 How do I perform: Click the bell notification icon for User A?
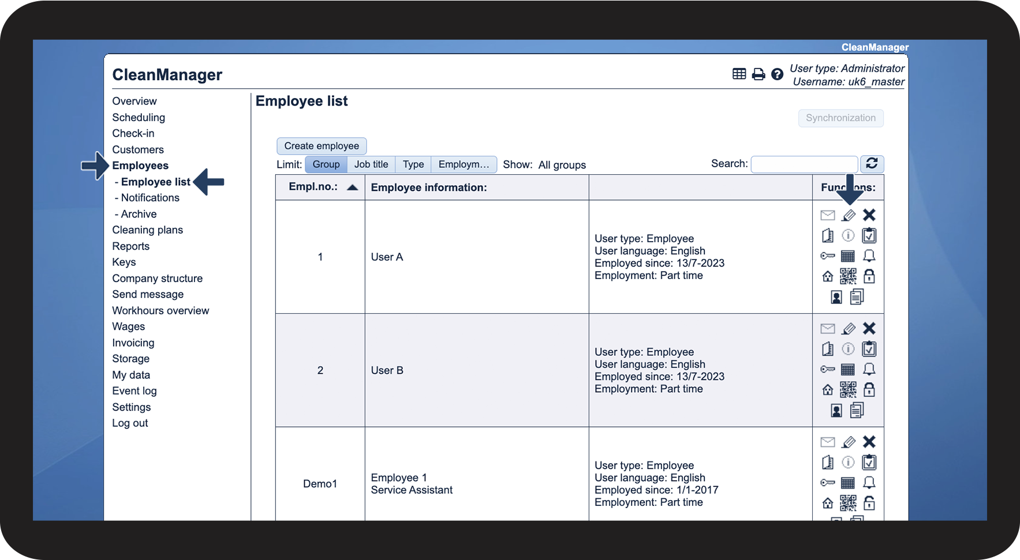click(869, 255)
